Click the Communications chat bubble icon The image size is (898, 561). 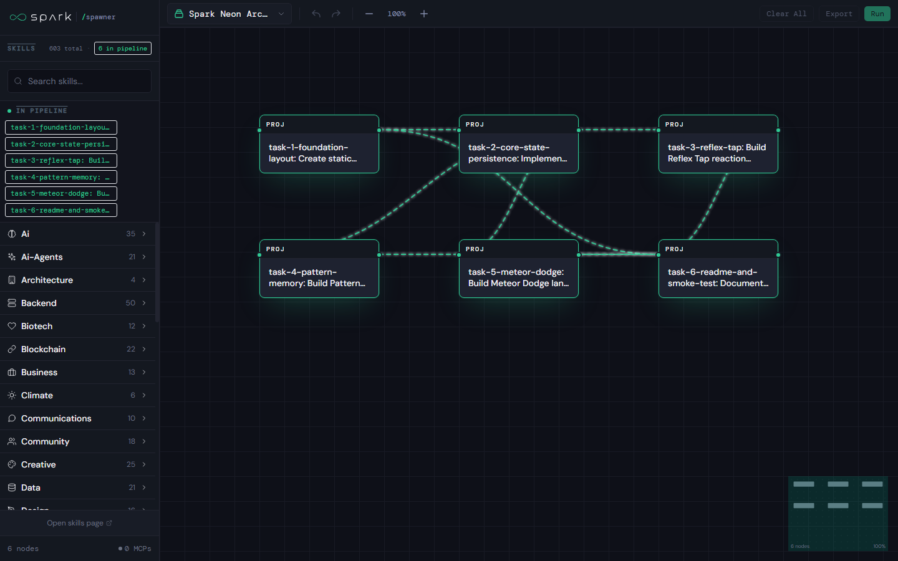[x=12, y=418]
